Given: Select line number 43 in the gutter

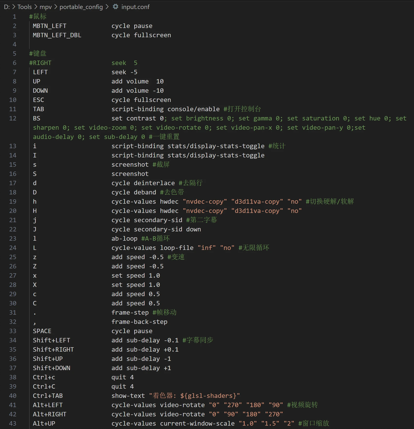Looking at the screenshot, I should click(x=13, y=423).
